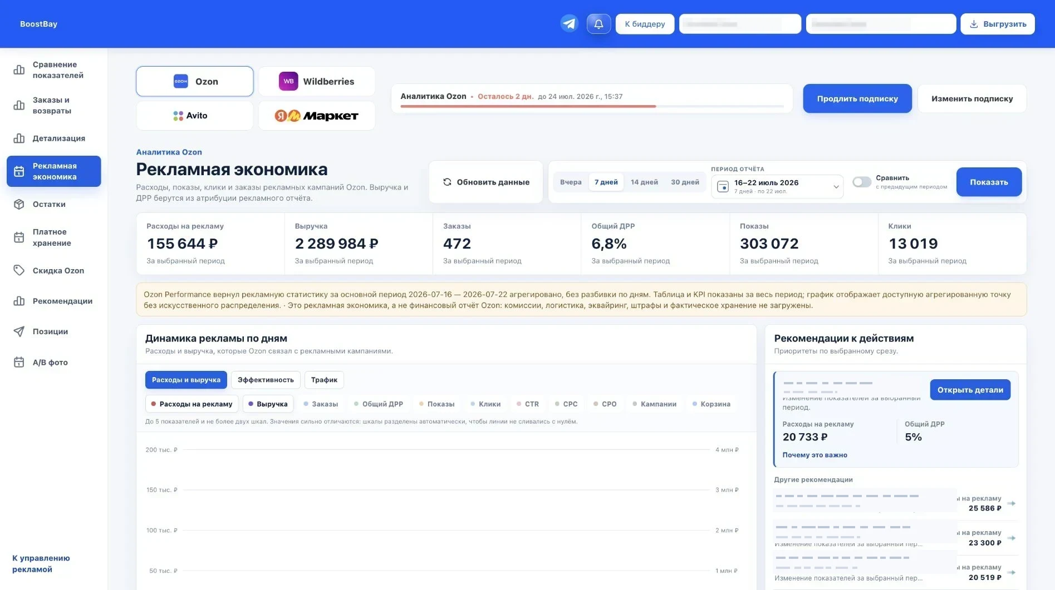Click the Остатки box icon

19,204
